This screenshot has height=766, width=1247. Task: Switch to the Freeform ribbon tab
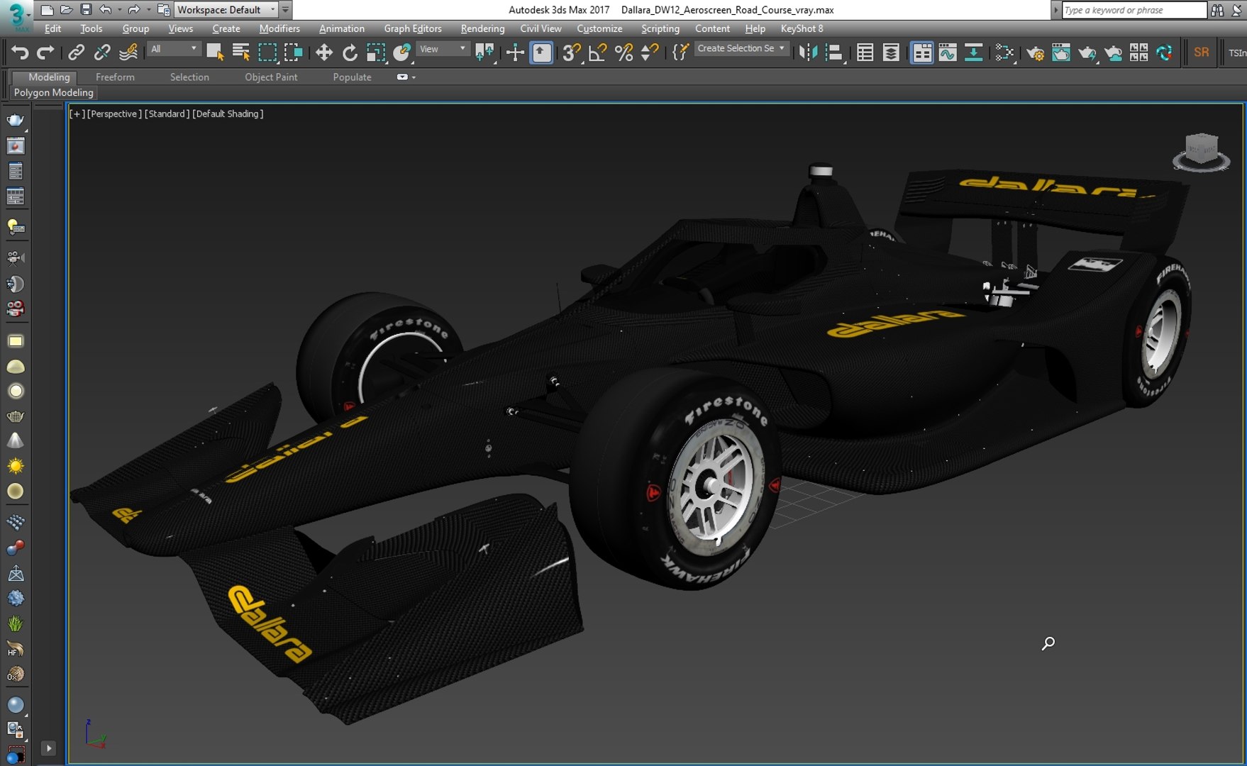coord(115,77)
